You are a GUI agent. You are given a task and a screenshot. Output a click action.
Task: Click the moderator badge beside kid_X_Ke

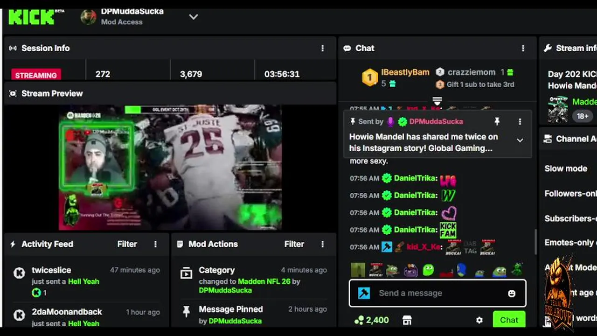[387, 247]
